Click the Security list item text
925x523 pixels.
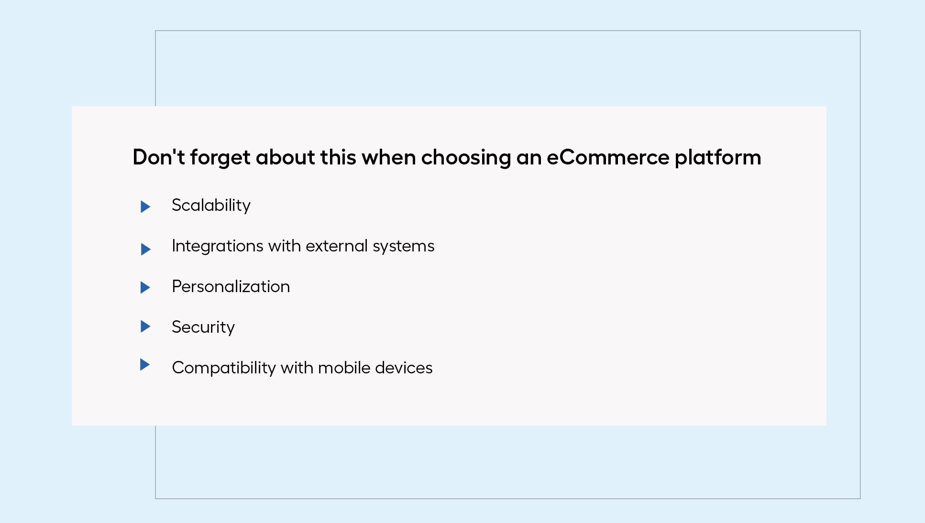click(203, 327)
